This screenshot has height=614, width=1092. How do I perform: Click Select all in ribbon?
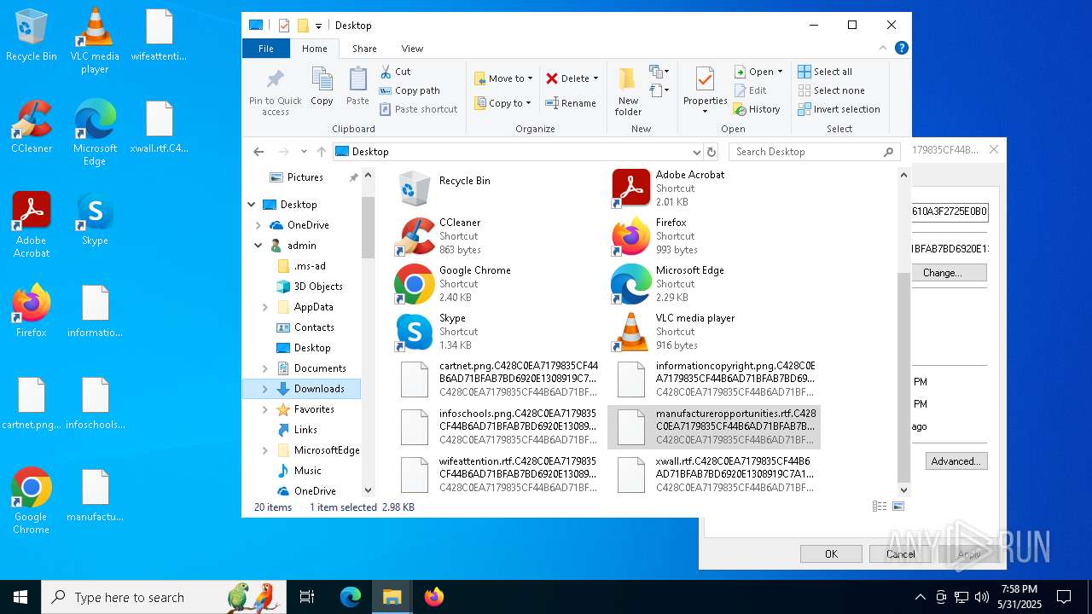(825, 72)
